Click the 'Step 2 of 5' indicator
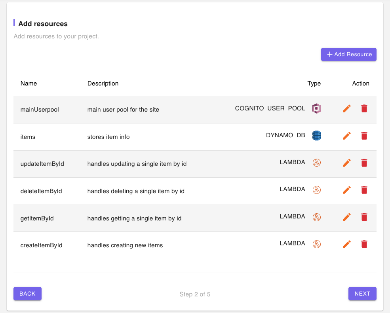Viewport: 390px width, 313px height. pyautogui.click(x=195, y=294)
